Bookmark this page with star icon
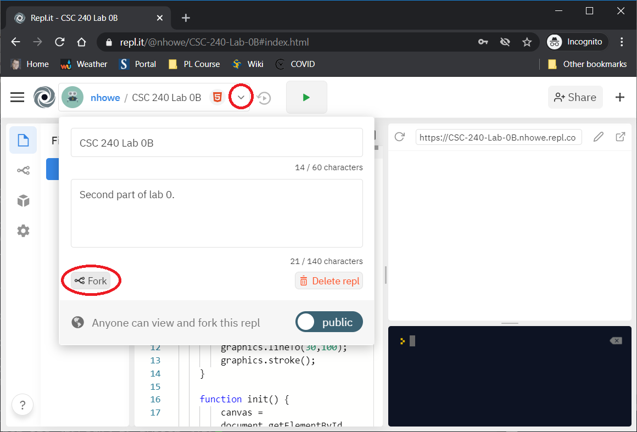Screen dimensions: 637x432 527,42
